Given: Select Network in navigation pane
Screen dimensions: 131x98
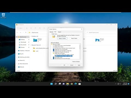Looking at the screenshot, I should pos(22,67).
